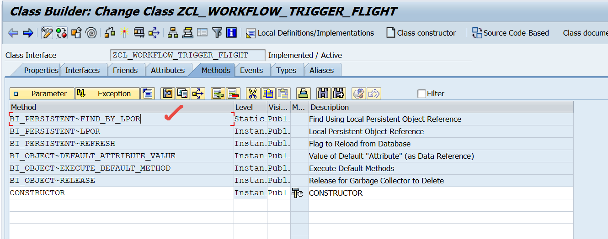Screen dimensions: 608x239
Task: Click the constructor method type icon
Action: coord(298,193)
